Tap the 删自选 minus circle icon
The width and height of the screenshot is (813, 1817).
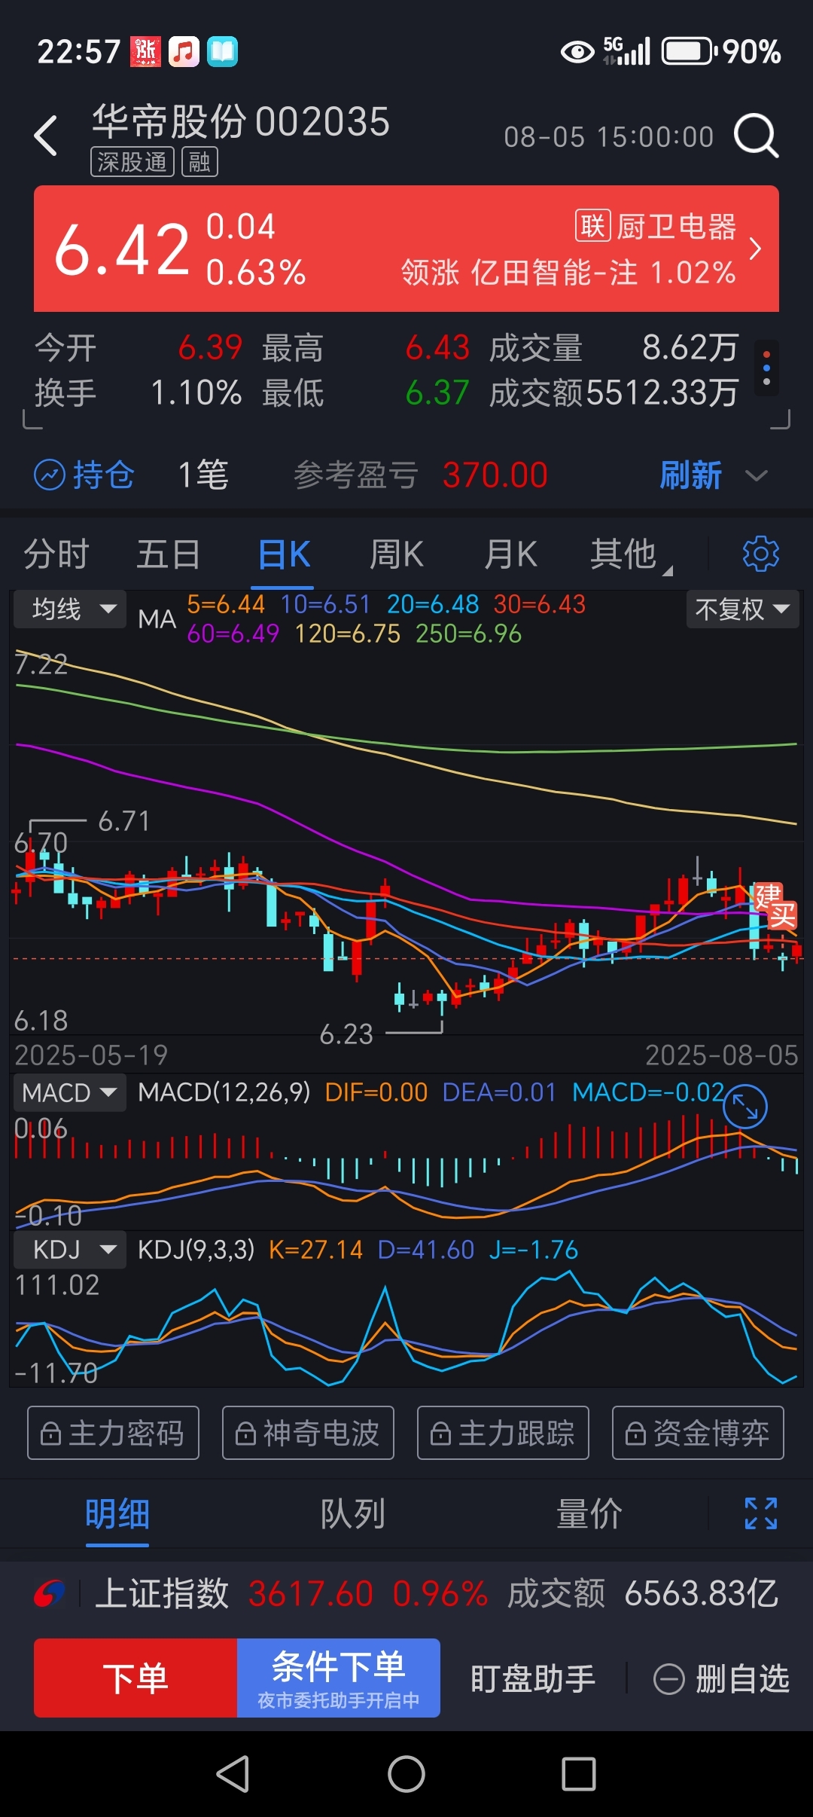click(x=669, y=1679)
